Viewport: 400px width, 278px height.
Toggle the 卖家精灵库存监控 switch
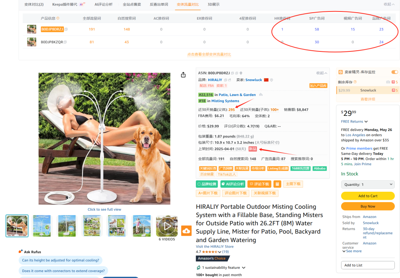coord(394,72)
